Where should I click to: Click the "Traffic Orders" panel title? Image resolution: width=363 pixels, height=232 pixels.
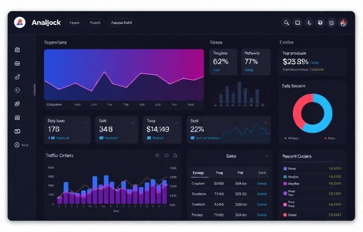coord(59,155)
